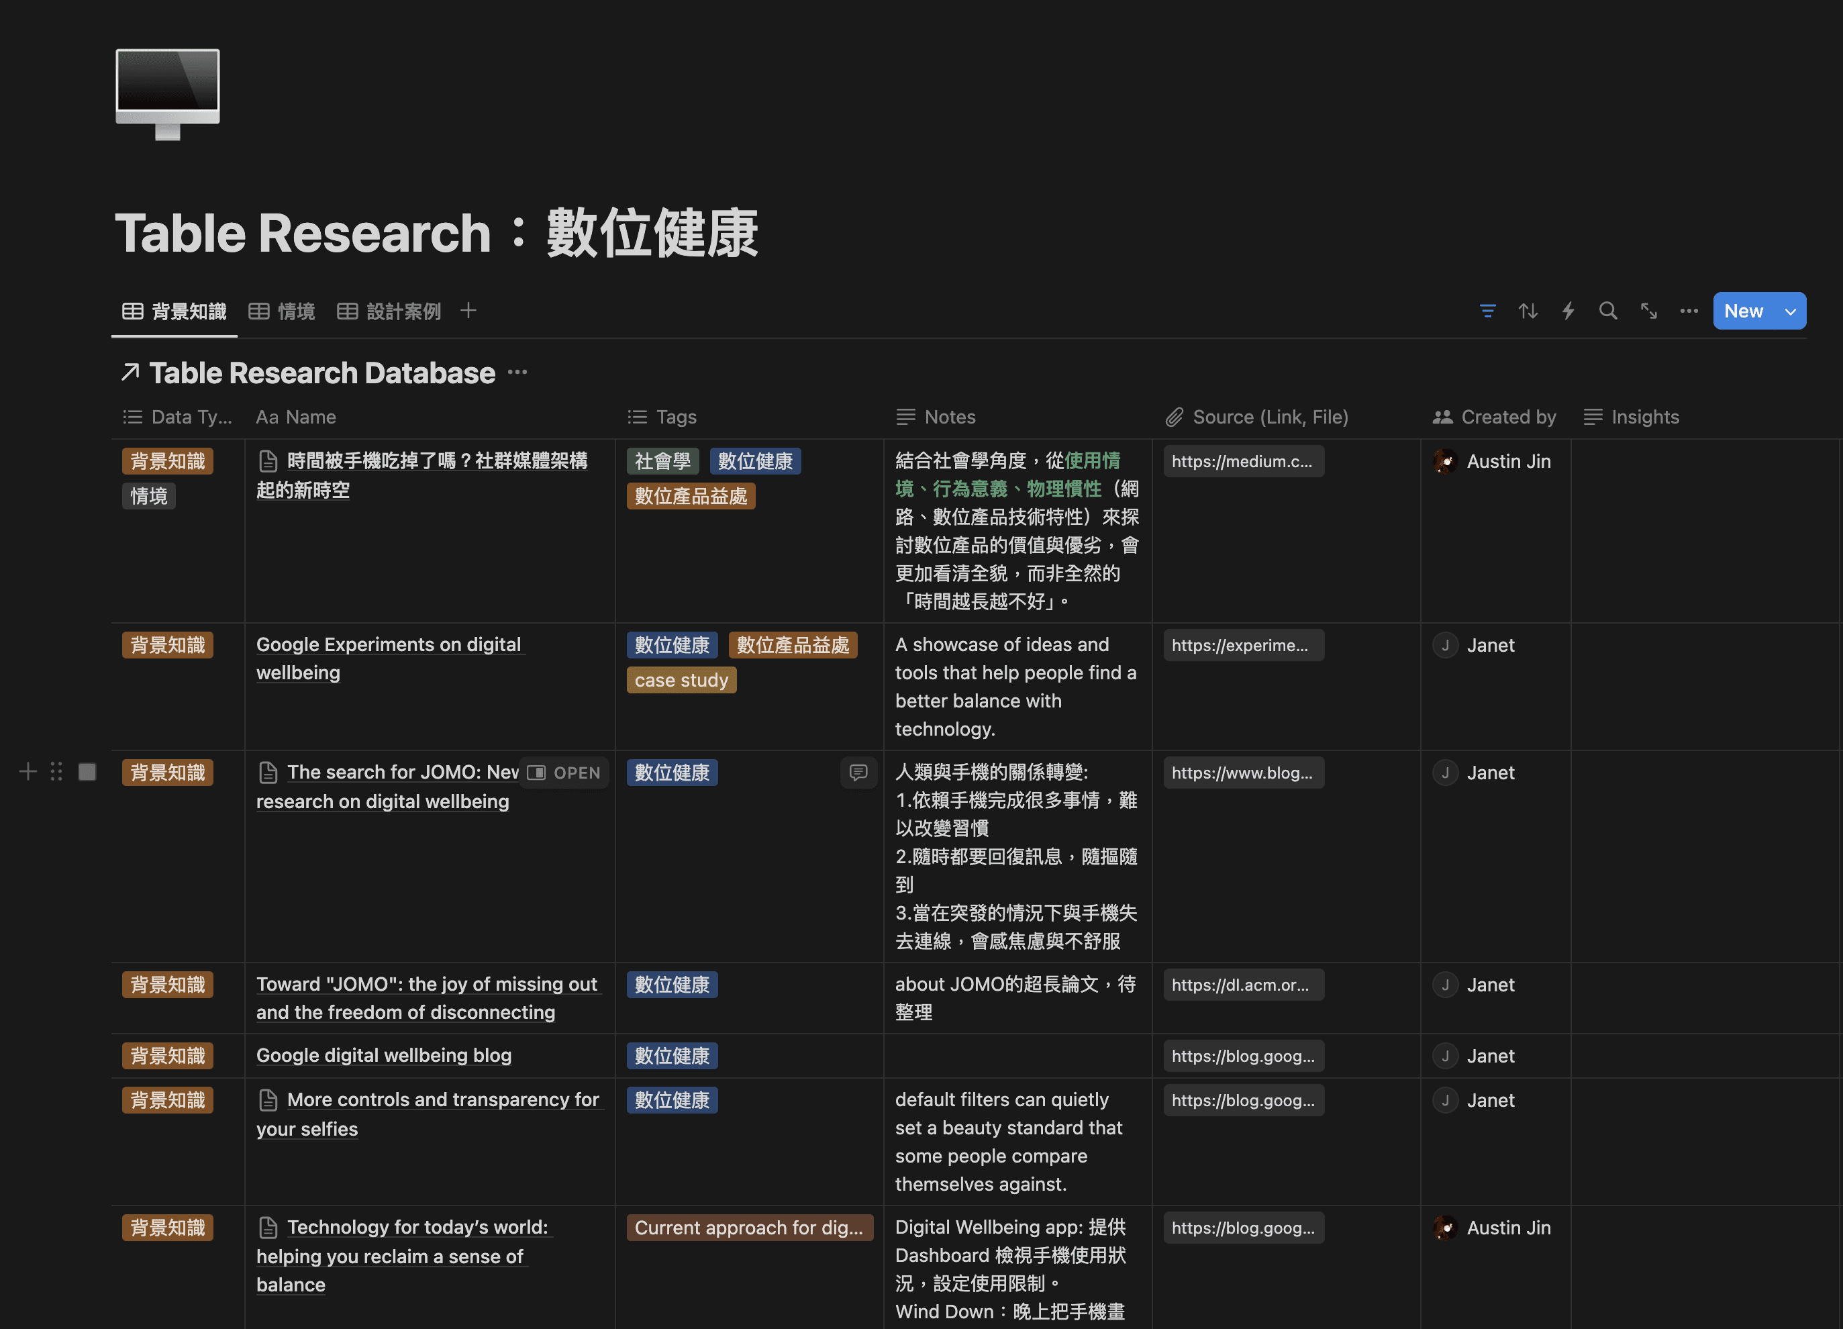The width and height of the screenshot is (1843, 1329).
Task: Click the search magnifier icon
Action: pos(1607,311)
